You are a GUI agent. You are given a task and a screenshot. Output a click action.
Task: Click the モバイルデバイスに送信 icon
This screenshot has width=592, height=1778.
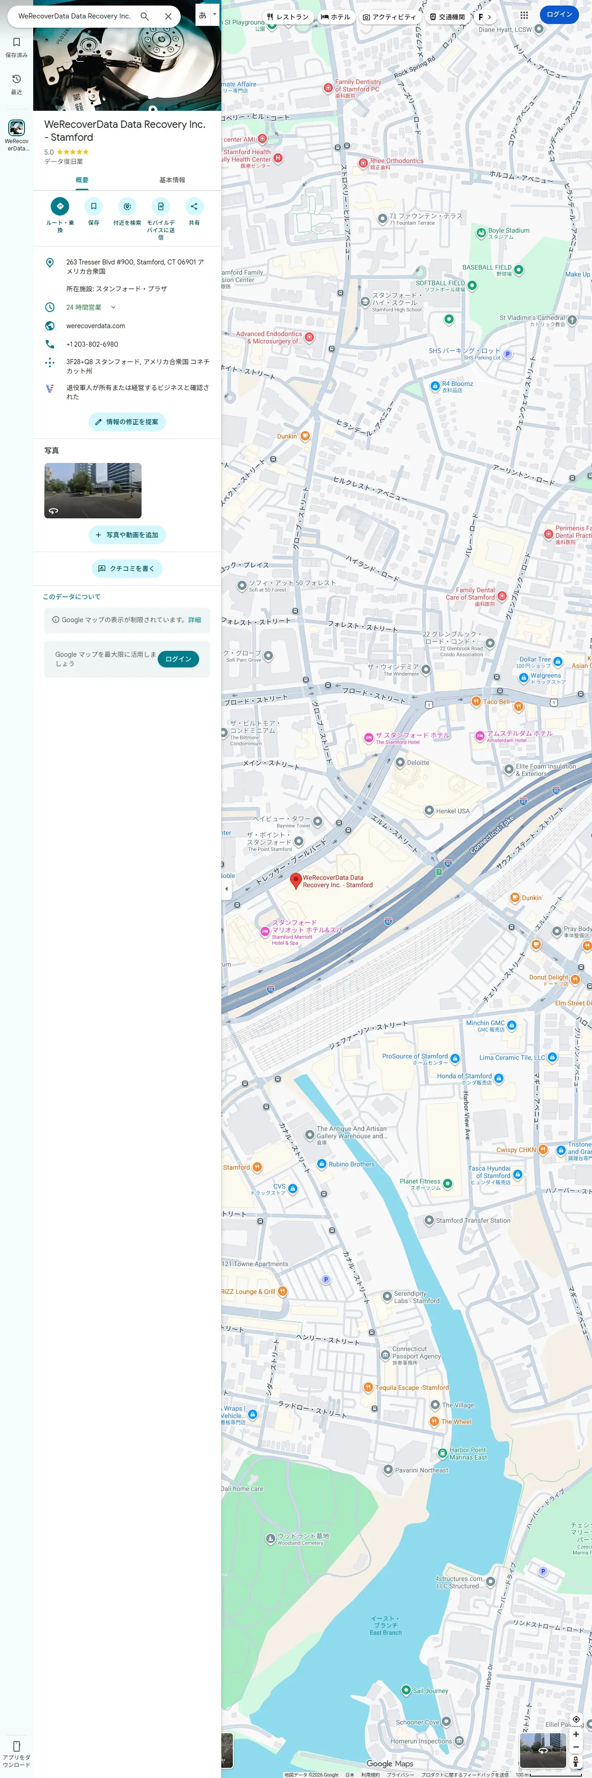click(x=160, y=206)
